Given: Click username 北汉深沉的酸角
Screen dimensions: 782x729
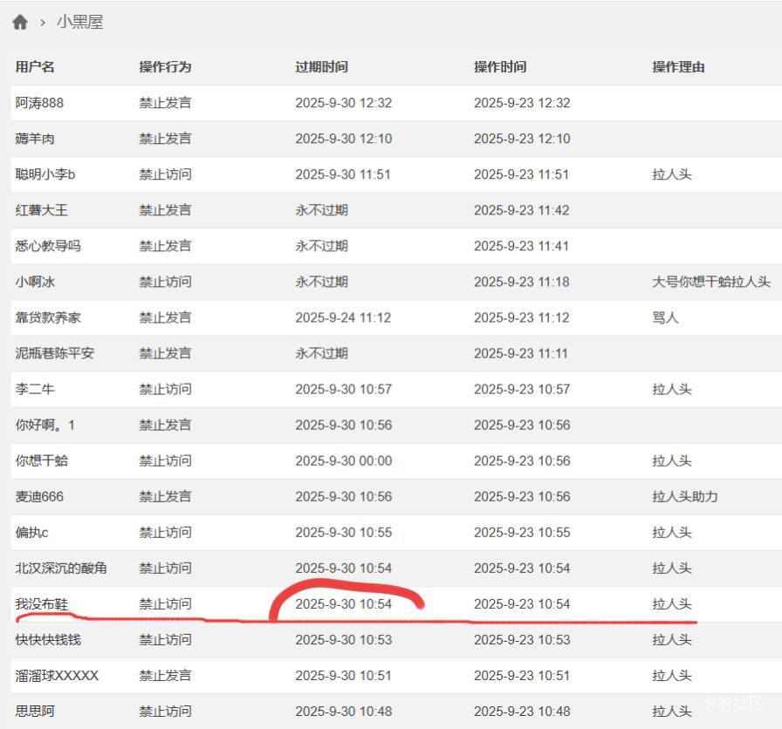Looking at the screenshot, I should (x=61, y=569).
